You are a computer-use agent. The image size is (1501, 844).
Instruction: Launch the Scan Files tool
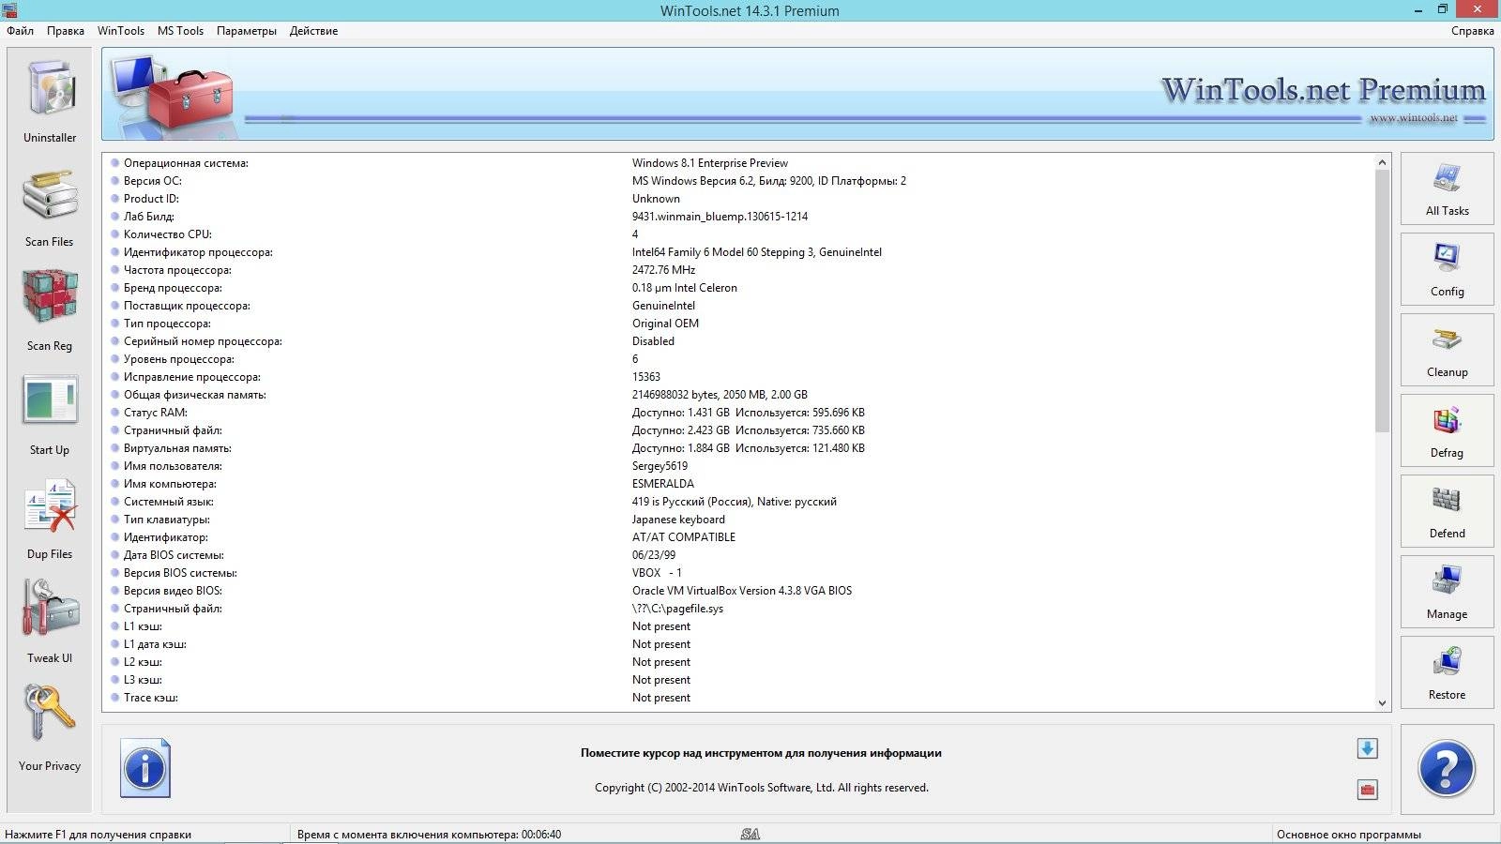[x=50, y=207]
